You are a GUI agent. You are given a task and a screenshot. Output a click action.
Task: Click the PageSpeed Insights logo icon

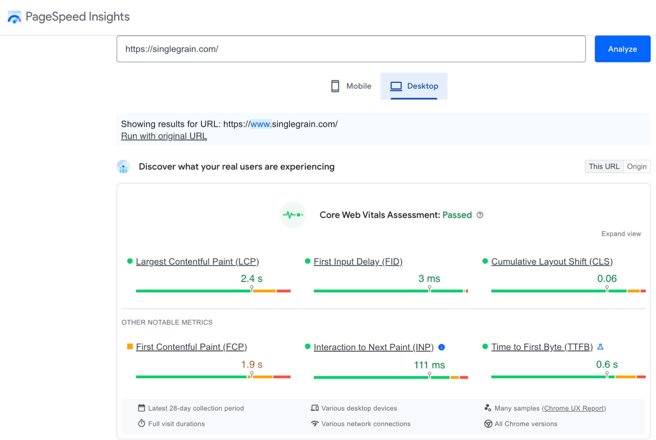(14, 17)
